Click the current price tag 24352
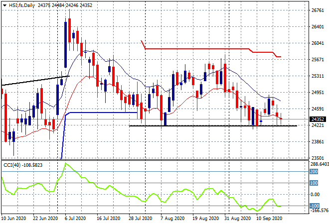The width and height of the screenshot is (329, 224). [318, 119]
